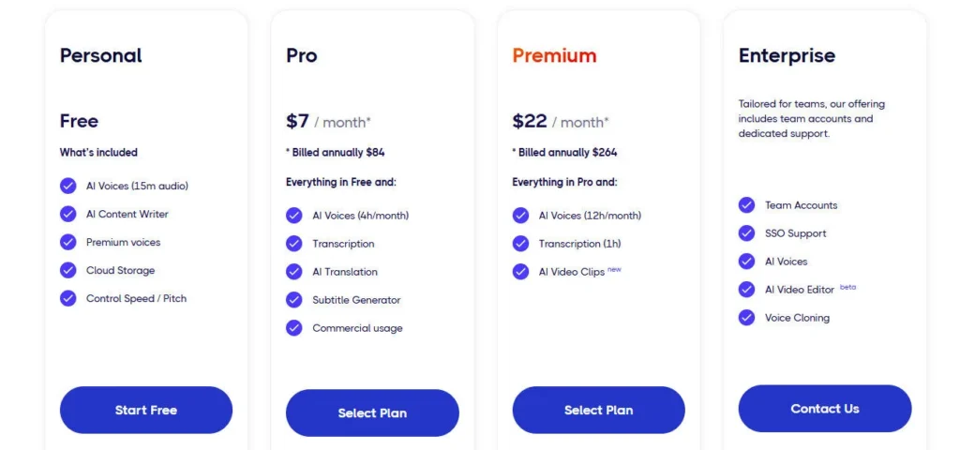Click the checkmark next to Voice Cloning
The image size is (960, 450).
click(747, 318)
